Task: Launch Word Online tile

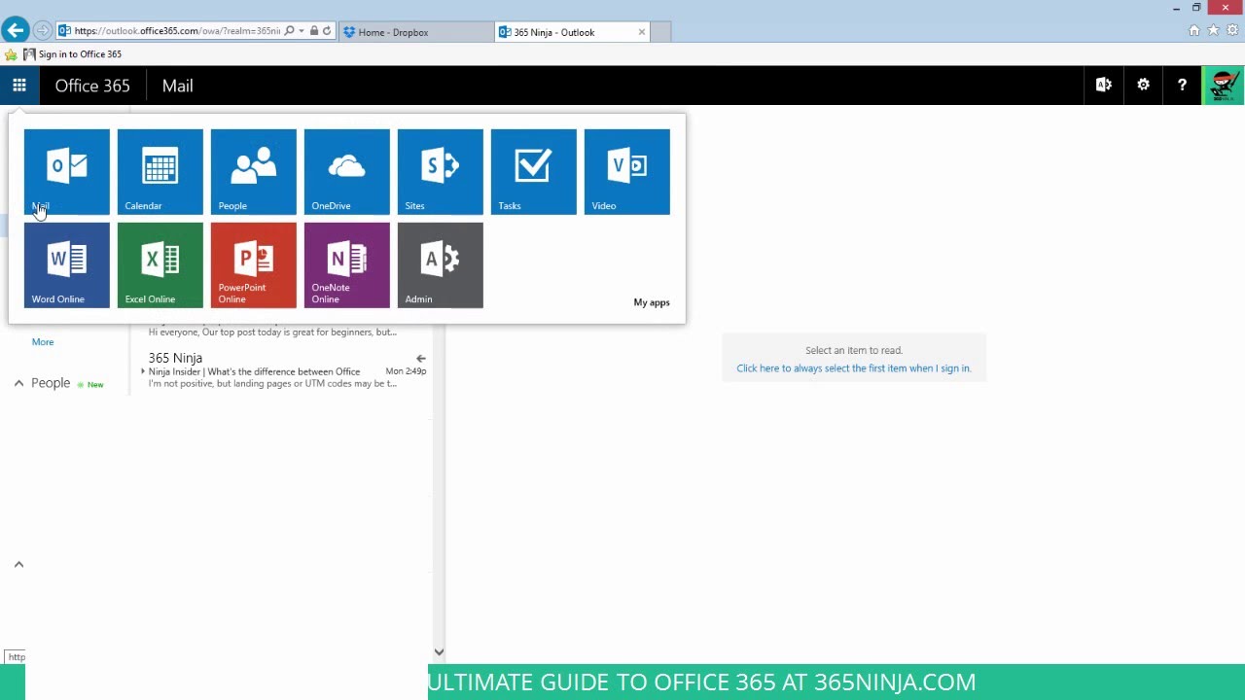Action: tap(66, 264)
